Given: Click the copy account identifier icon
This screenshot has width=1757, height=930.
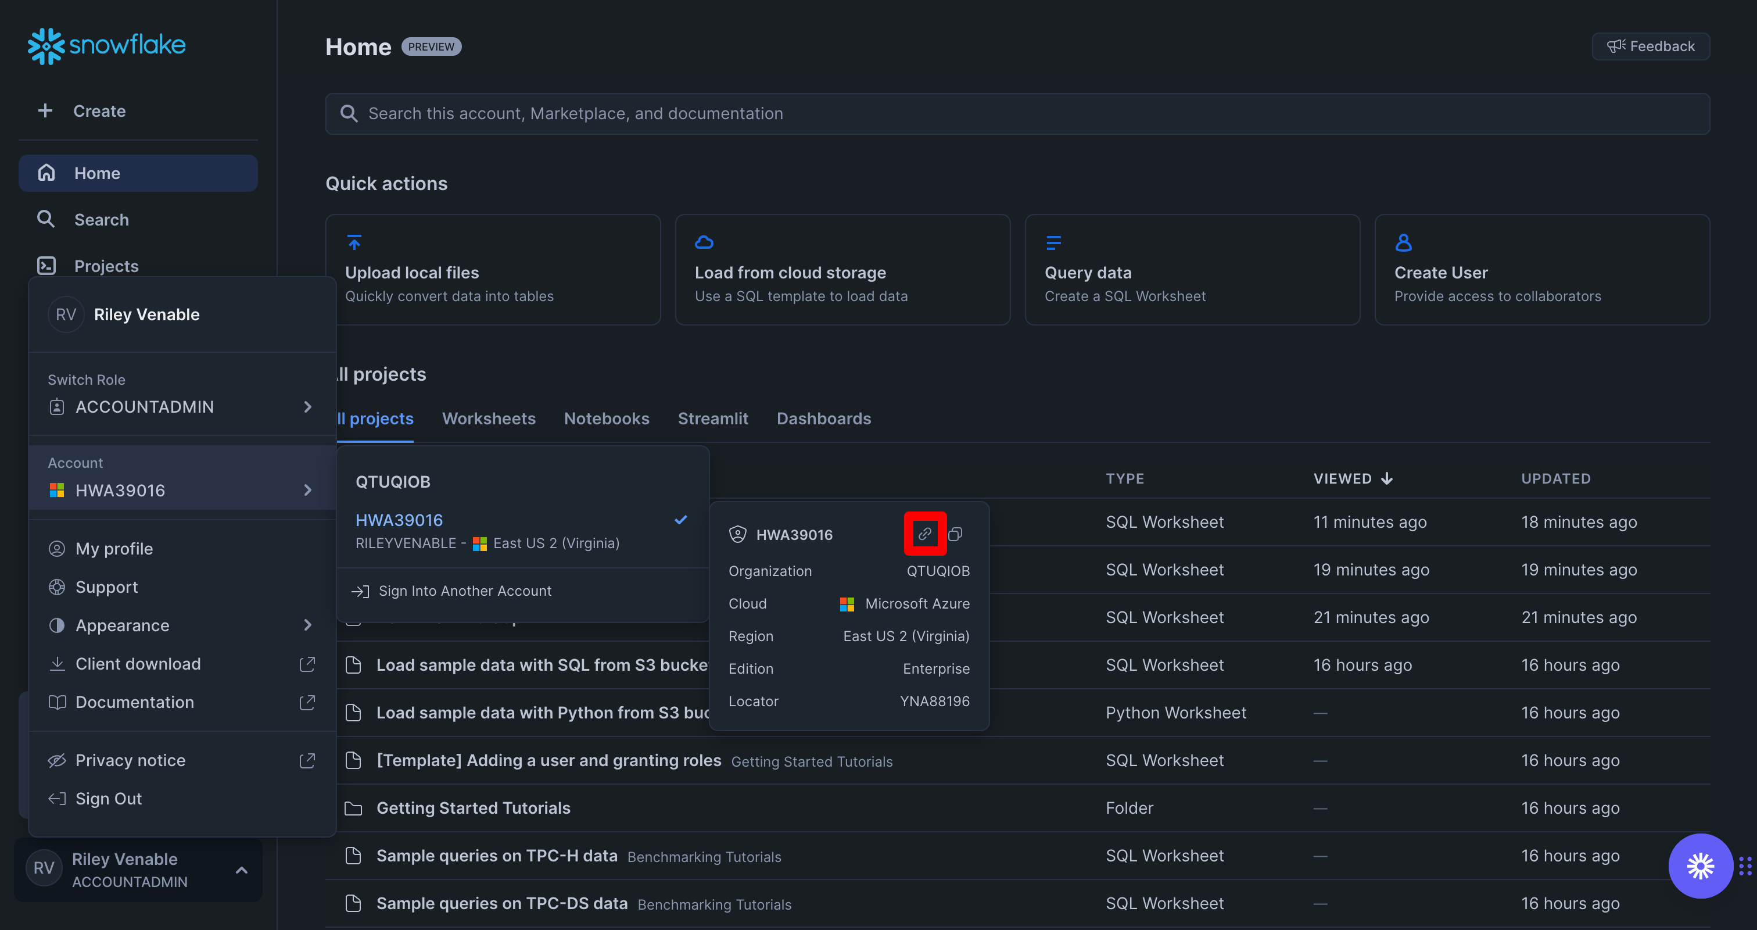Looking at the screenshot, I should pos(956,534).
